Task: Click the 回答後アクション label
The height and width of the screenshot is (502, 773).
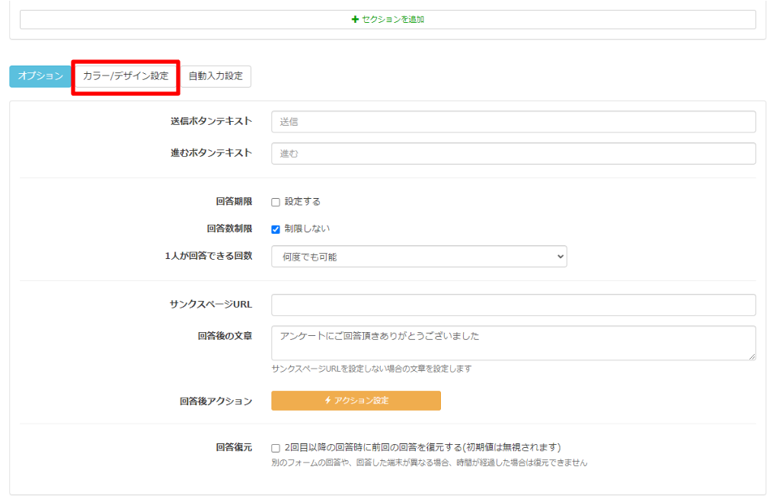Action: [216, 401]
